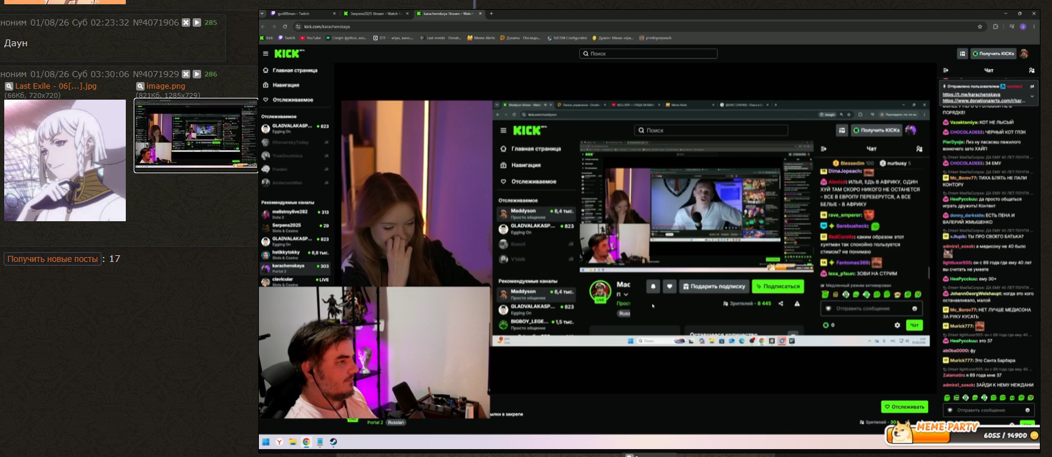The width and height of the screenshot is (1052, 457).
Task: Open clavicular recommended channel marked LIVE
Action: (x=295, y=281)
